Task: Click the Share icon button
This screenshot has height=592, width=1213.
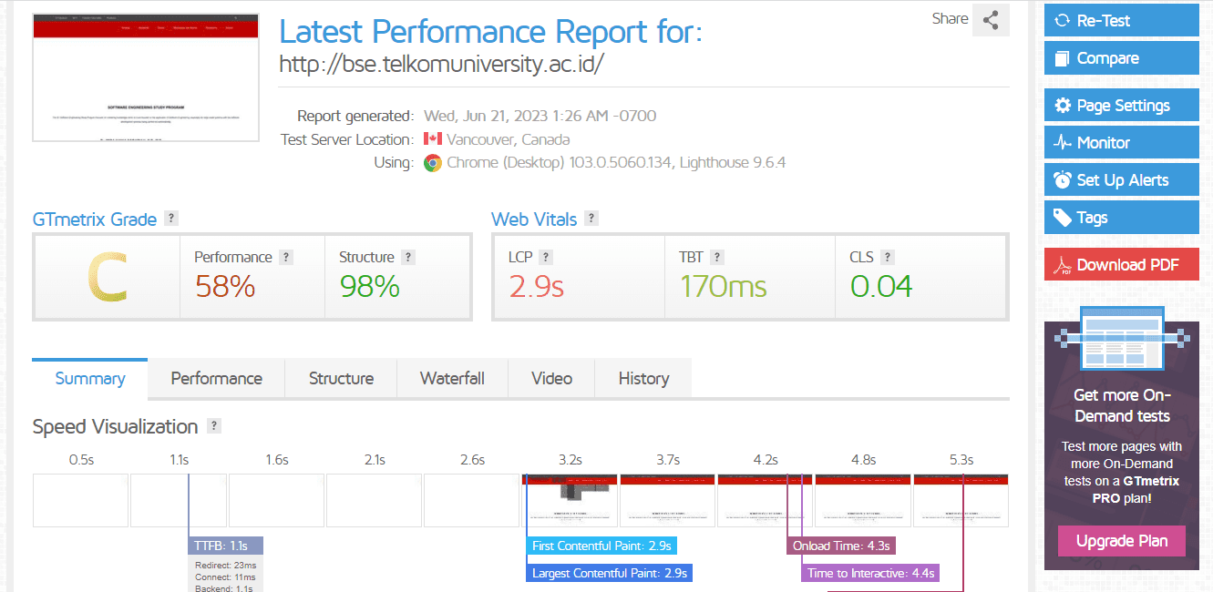Action: coord(991,20)
